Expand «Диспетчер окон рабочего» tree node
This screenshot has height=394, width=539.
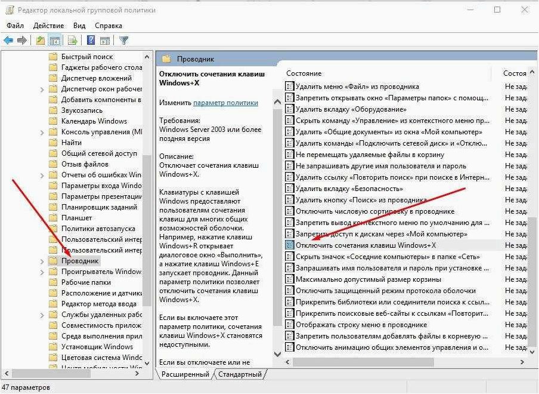42,90
